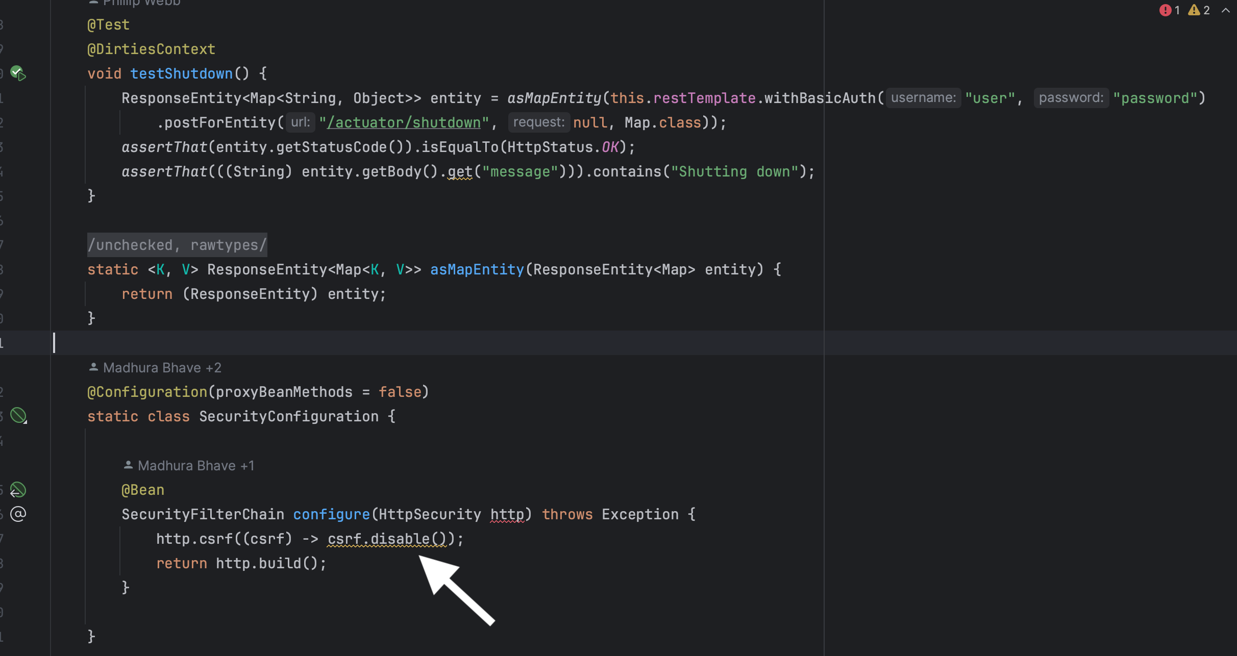Open the /actuator/shutdown URL link

(x=404, y=122)
